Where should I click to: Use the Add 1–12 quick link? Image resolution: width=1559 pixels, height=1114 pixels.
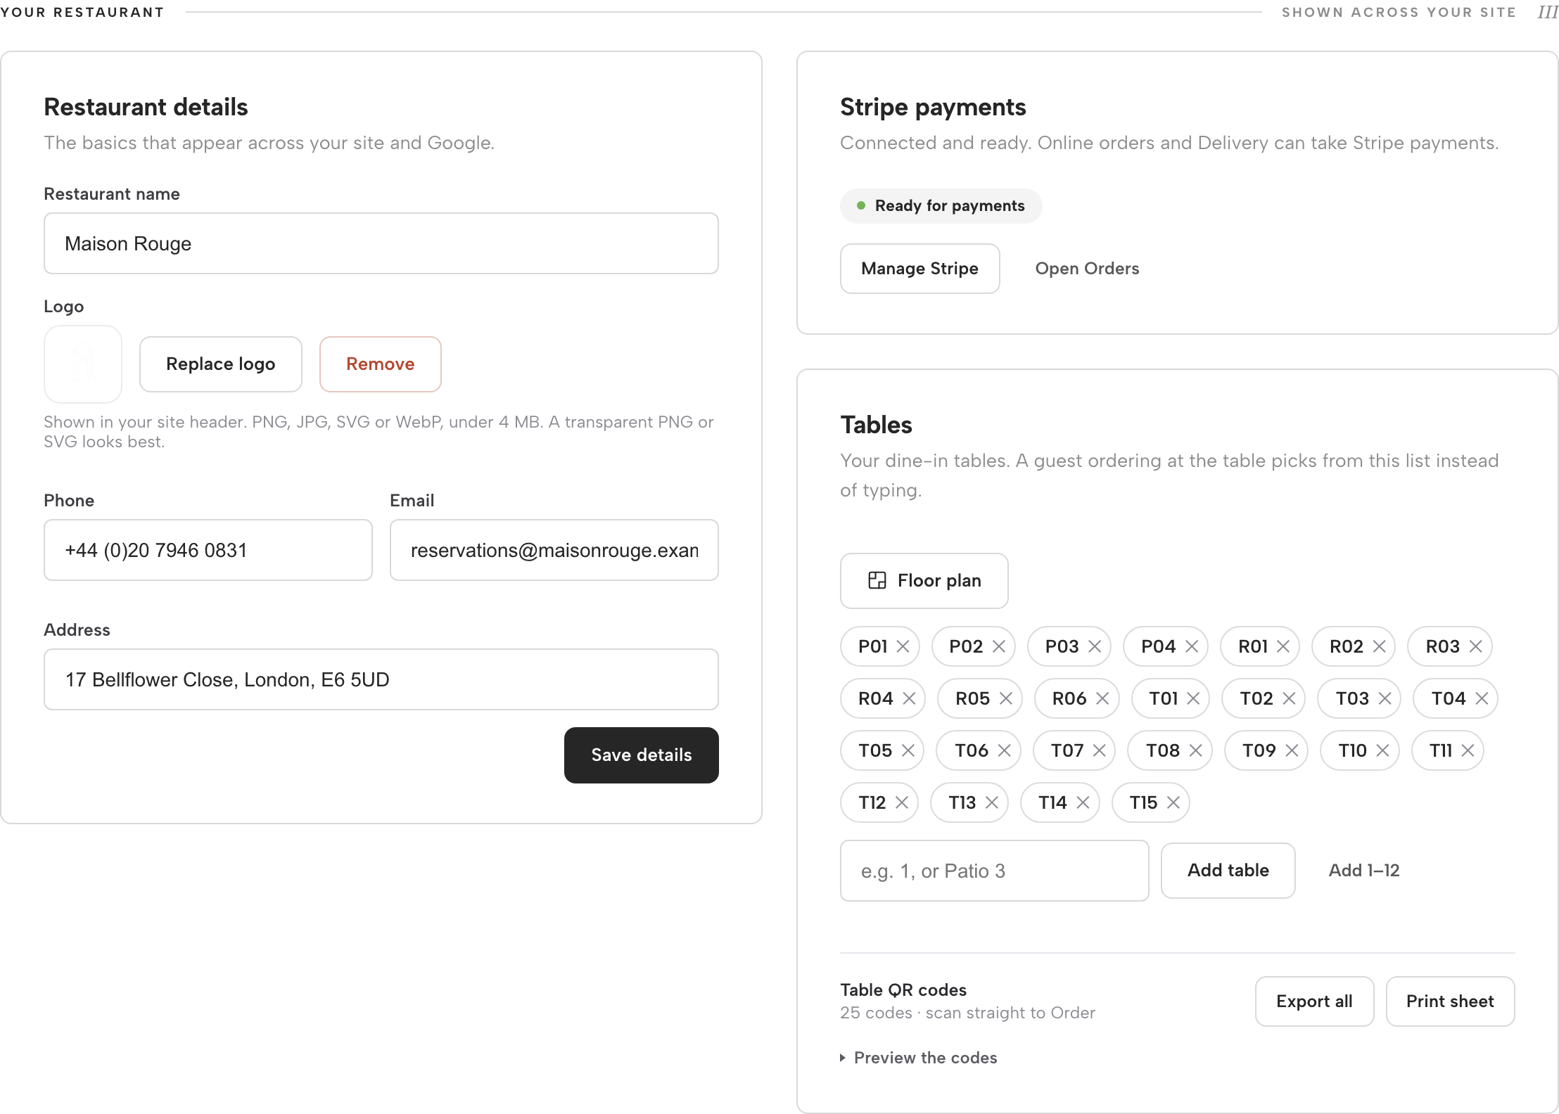1363,871
